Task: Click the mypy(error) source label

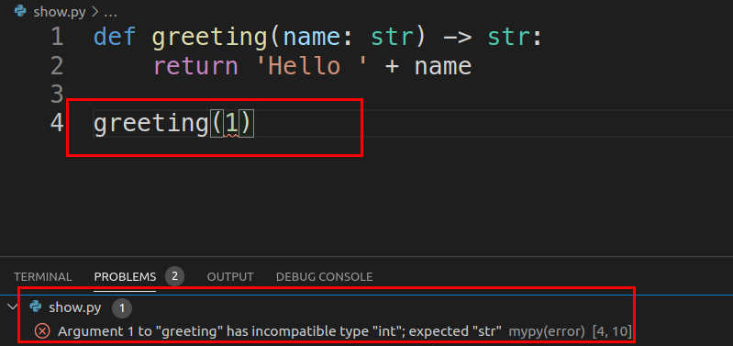Action: point(547,332)
